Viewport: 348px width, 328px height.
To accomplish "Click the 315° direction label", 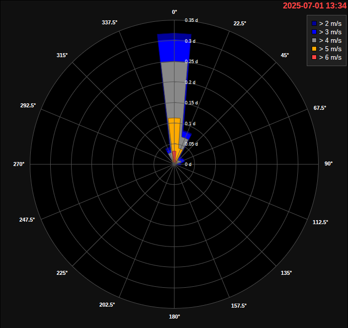I will point(62,55).
